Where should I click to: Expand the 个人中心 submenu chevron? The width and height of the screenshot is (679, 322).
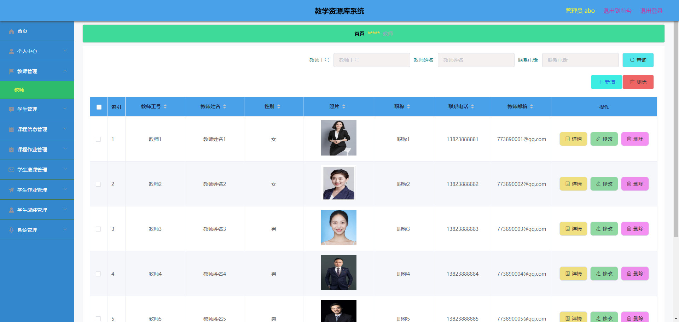(65, 51)
